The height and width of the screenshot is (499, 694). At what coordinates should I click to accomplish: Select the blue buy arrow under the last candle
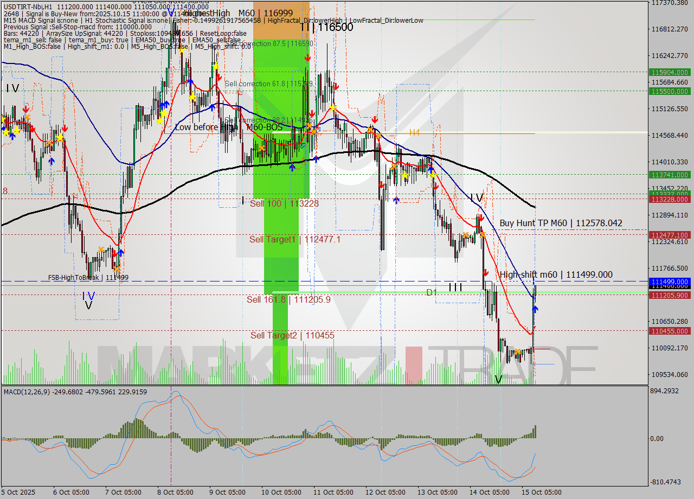coord(536,309)
